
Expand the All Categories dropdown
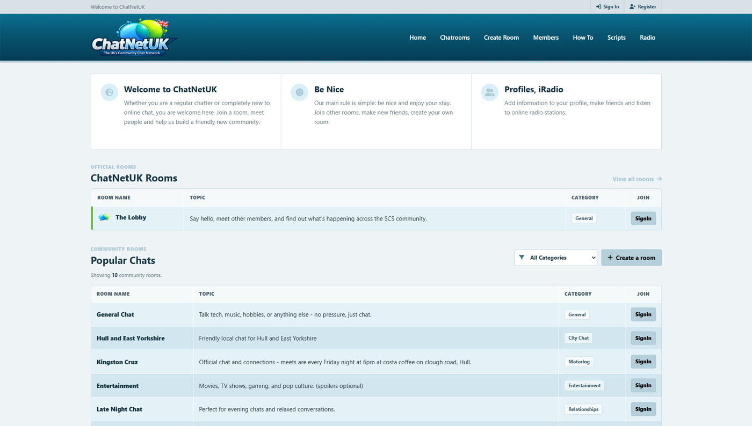tap(555, 258)
